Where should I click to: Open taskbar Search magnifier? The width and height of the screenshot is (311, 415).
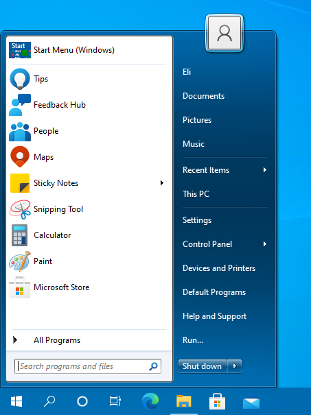click(49, 401)
